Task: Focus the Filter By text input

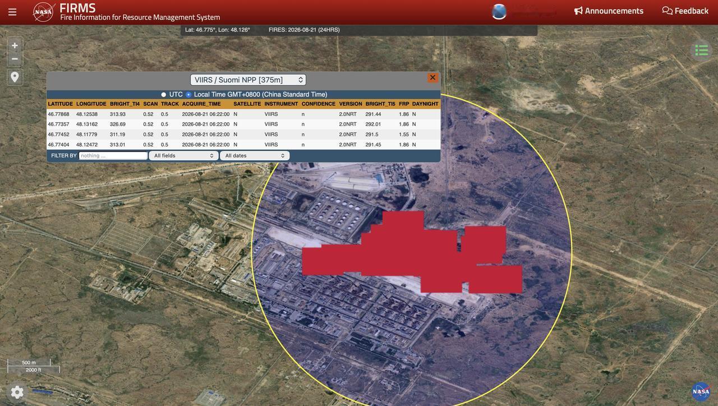Action: (x=113, y=156)
